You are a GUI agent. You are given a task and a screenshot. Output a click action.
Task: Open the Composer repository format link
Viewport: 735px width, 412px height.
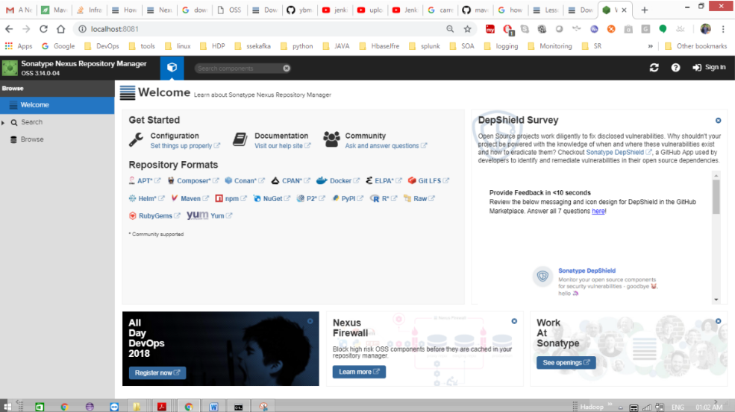193,181
